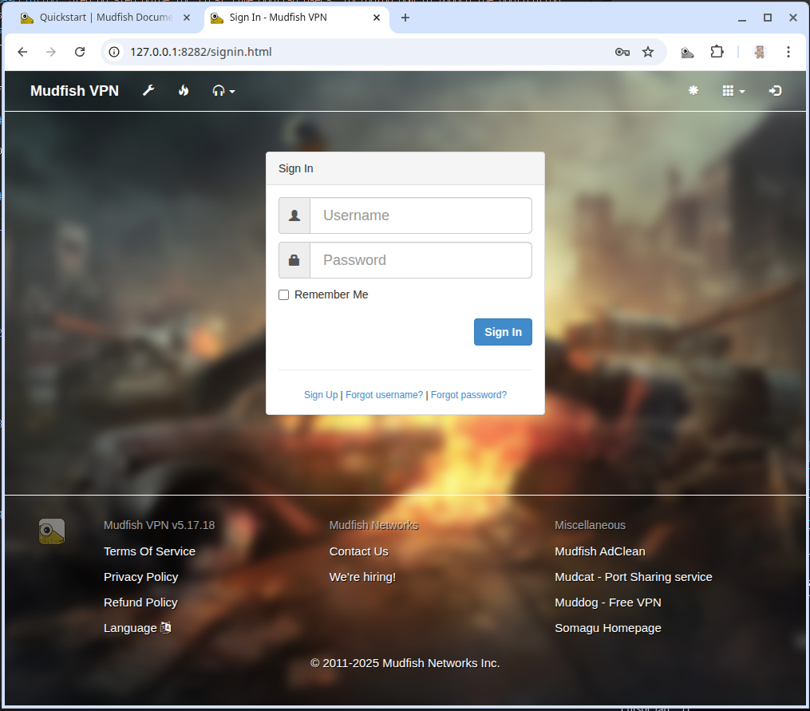This screenshot has height=711, width=810.
Task: Click the Language link in footer
Action: pos(137,628)
